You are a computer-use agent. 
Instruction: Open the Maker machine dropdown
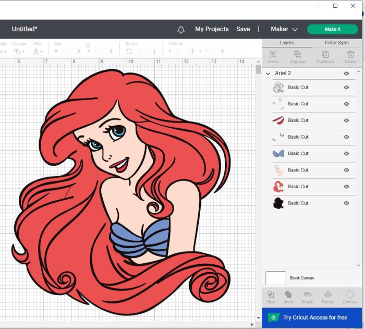coord(284,29)
